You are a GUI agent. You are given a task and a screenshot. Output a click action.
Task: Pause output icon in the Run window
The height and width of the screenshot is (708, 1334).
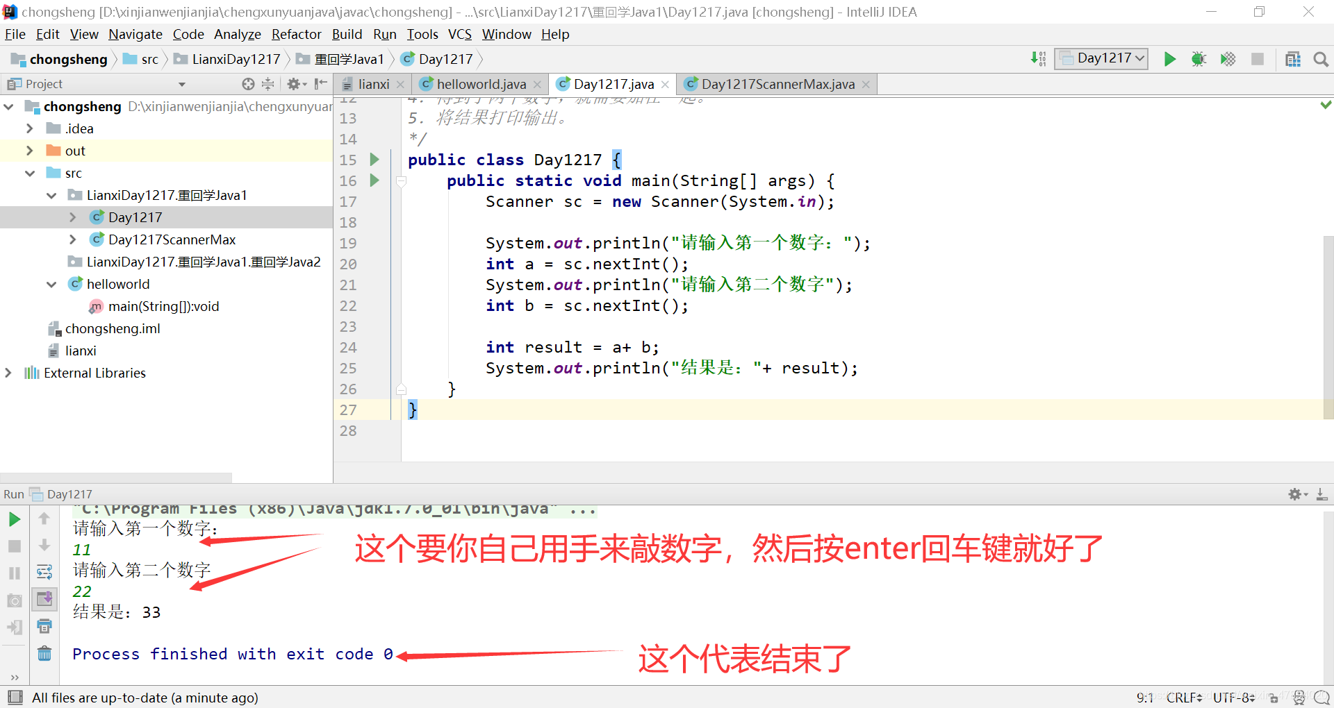pyautogui.click(x=14, y=573)
